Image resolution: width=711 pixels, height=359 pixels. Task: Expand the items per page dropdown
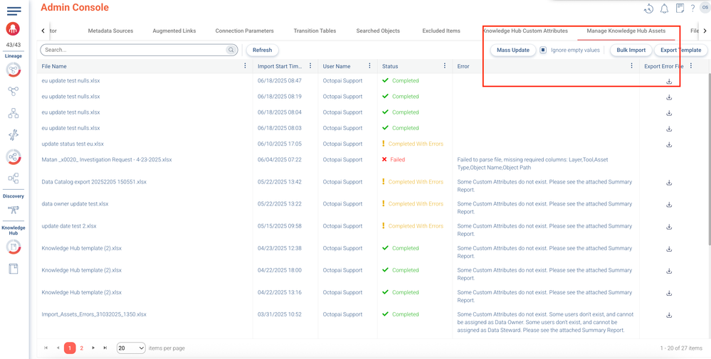tap(131, 348)
